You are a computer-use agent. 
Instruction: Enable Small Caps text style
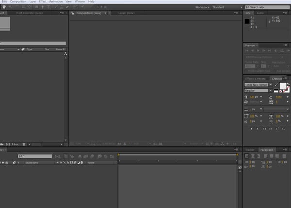(270, 128)
